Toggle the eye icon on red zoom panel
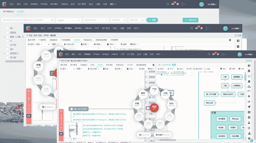256x143 pixels. tap(61, 134)
